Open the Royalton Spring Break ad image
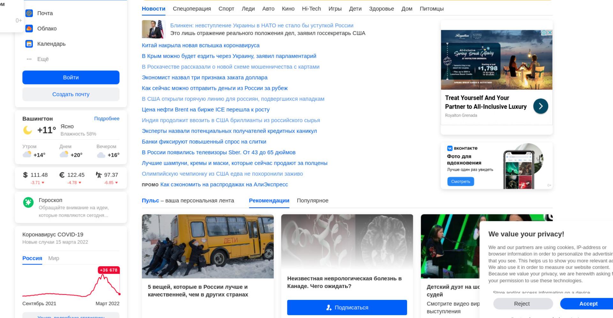Image resolution: width=613 pixels, height=318 pixels. pyautogui.click(x=496, y=60)
